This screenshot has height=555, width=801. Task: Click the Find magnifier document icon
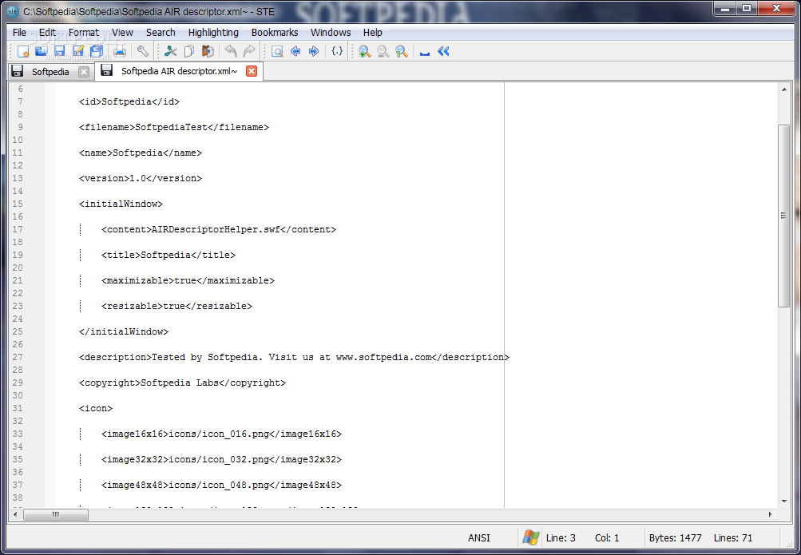[x=277, y=51]
